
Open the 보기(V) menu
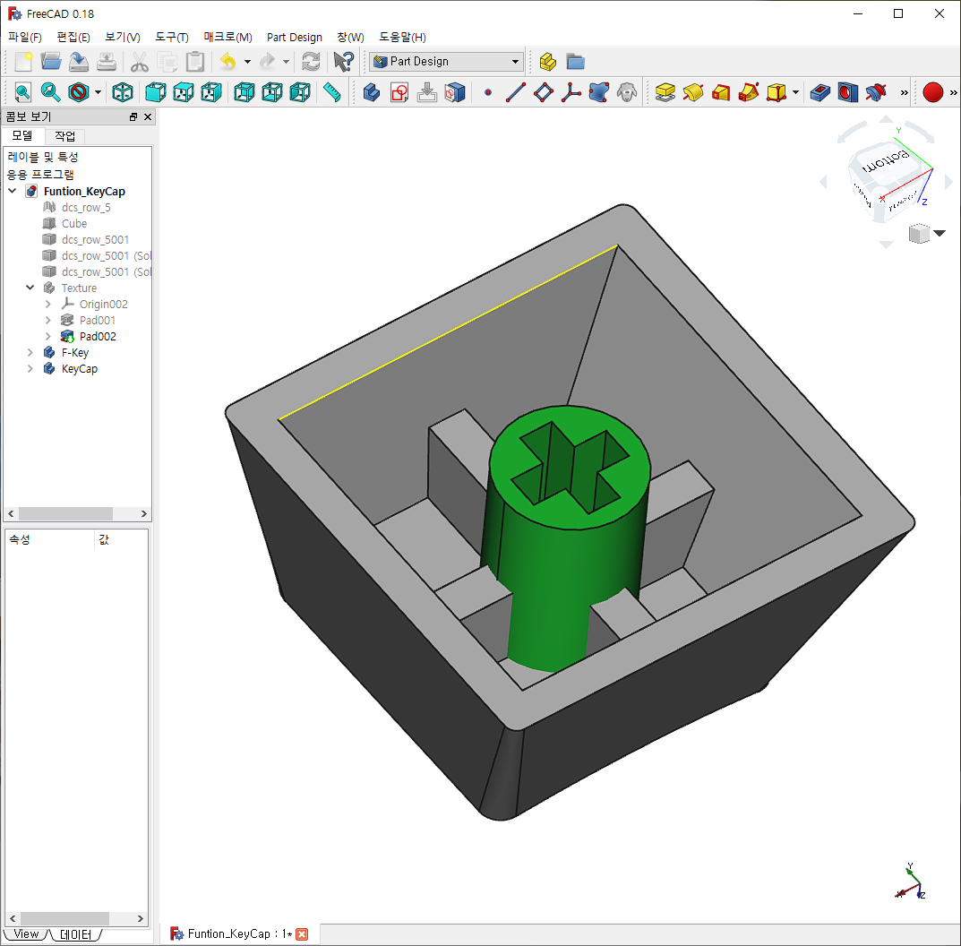123,38
